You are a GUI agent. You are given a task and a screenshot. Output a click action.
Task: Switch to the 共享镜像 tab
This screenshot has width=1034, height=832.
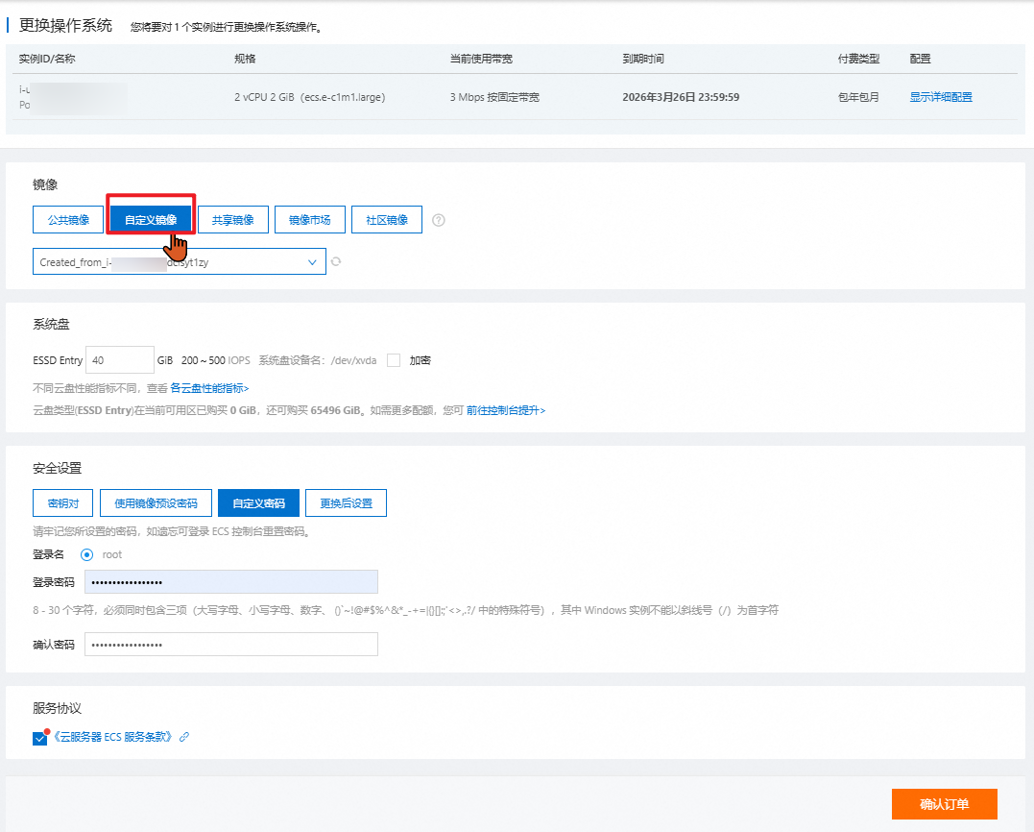click(233, 220)
